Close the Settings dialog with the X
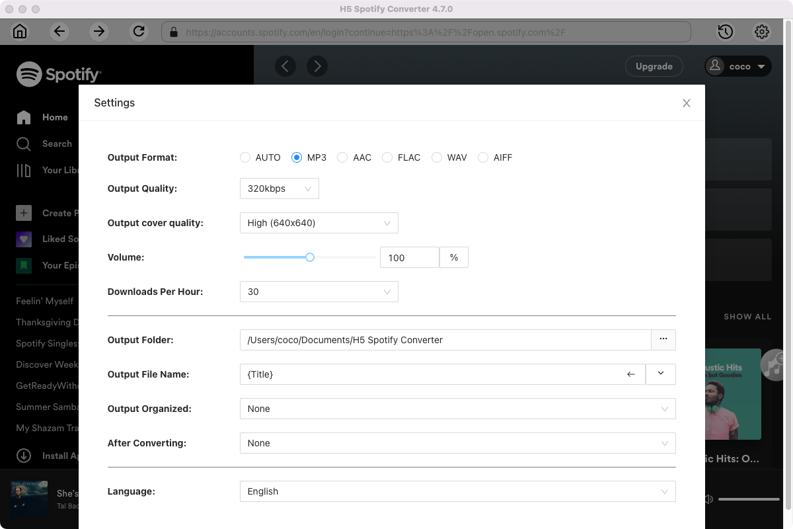 (x=687, y=103)
